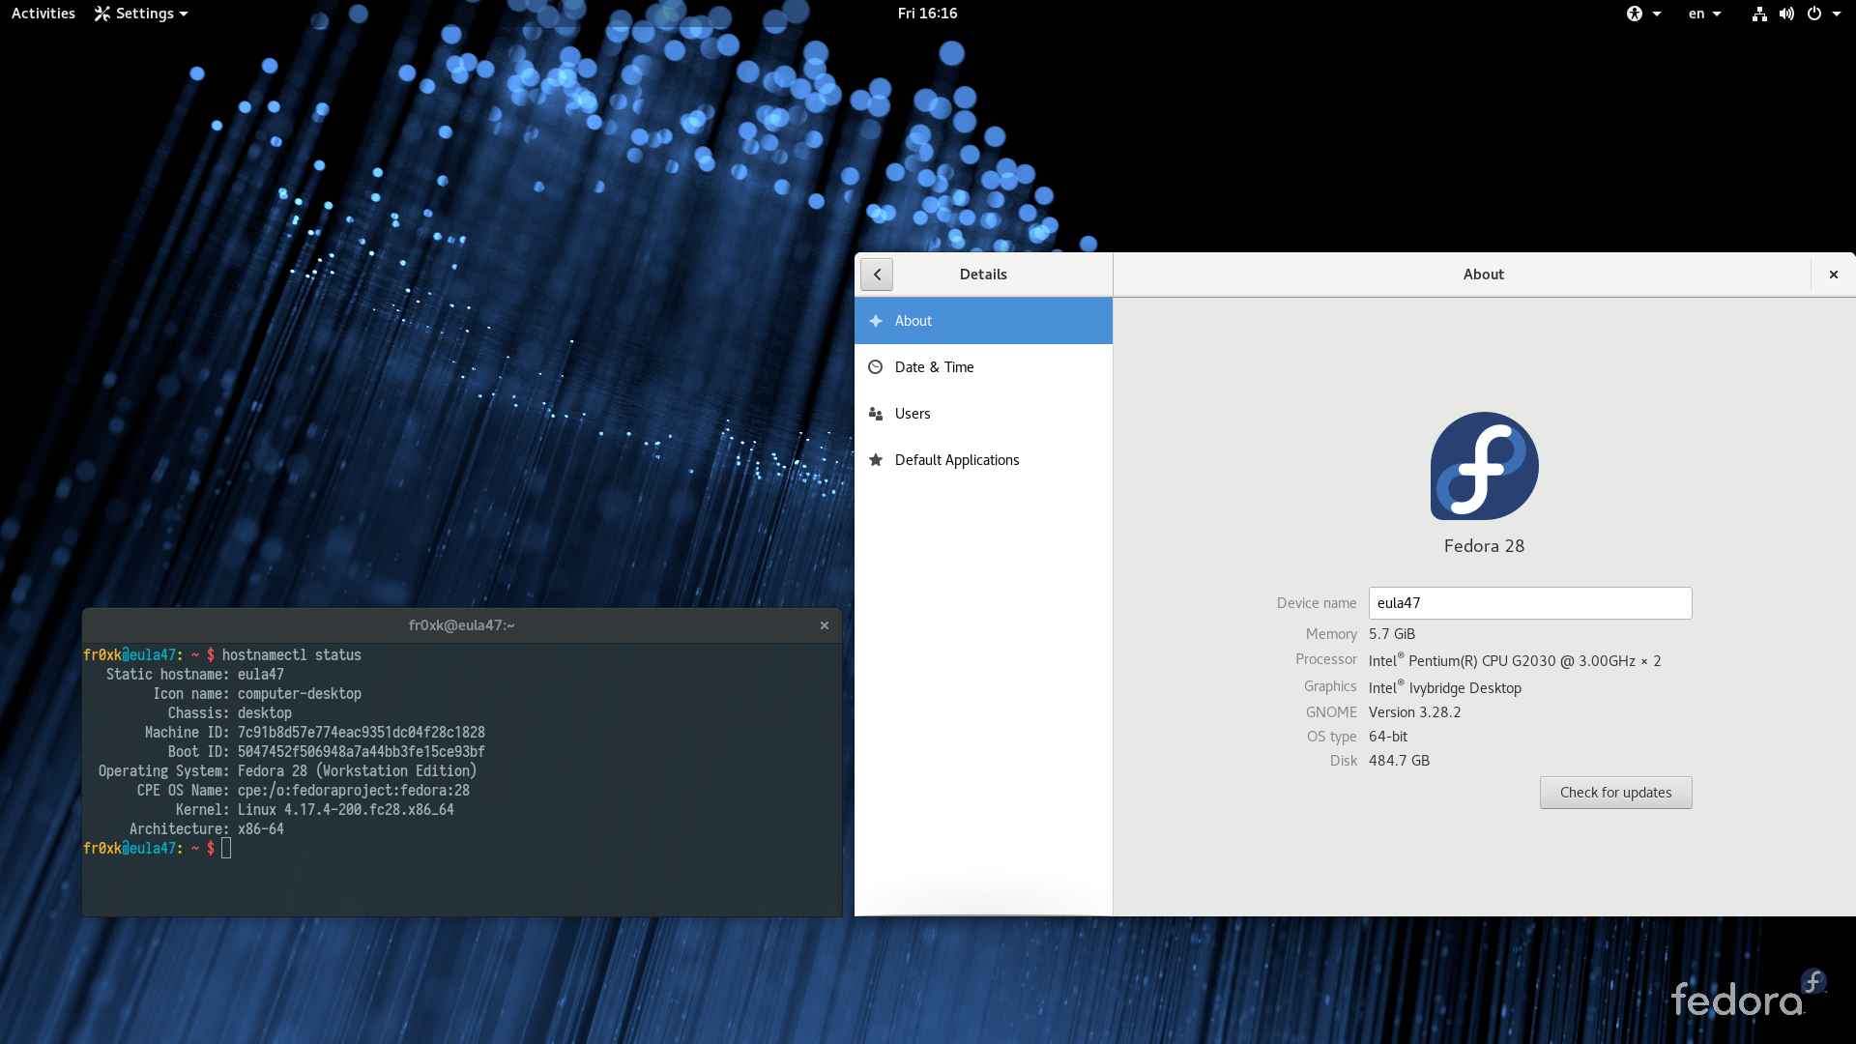The height and width of the screenshot is (1044, 1856).
Task: Open the clock calendar showing Fri 16:16
Action: point(927,14)
